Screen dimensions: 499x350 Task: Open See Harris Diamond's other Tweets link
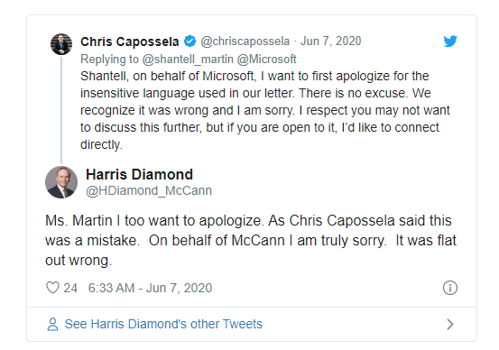163,324
